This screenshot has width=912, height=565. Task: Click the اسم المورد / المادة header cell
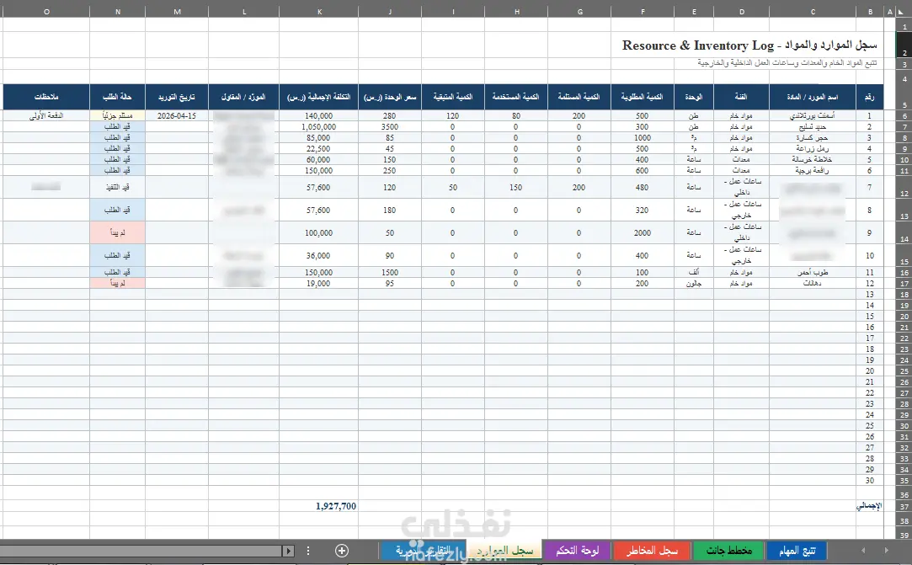(x=813, y=97)
